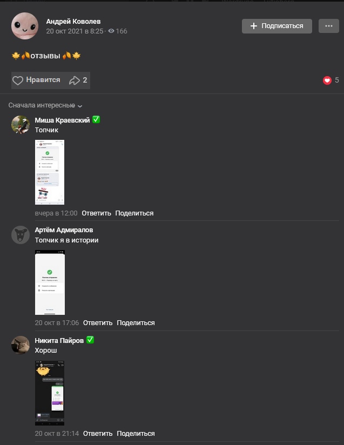Viewport: 344px width, 445px height.
Task: Open Андрей Коволев's profile avatar
Action: pyautogui.click(x=25, y=26)
